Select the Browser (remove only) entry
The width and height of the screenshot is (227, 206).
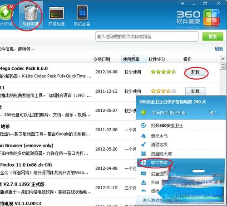click(27, 146)
